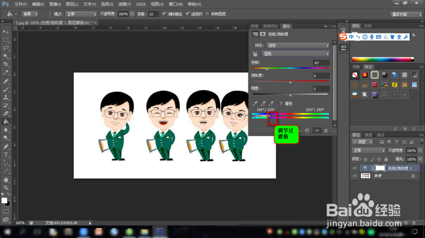This screenshot has width=425, height=238.
Task: Click the add-to-sample eyedropper in Properties
Action: pyautogui.click(x=263, y=103)
